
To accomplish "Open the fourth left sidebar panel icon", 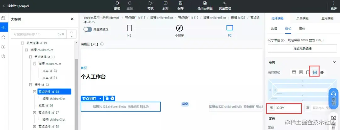I will [3, 47].
